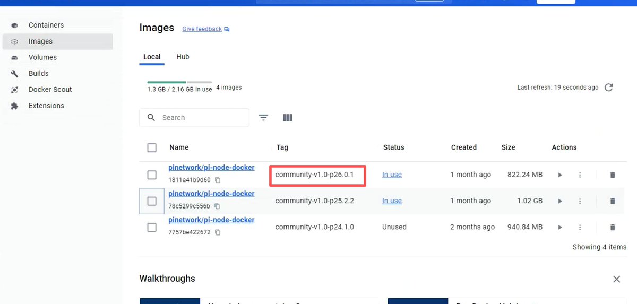
Task: Click the 940.84 MB size value
Action: tap(525, 227)
